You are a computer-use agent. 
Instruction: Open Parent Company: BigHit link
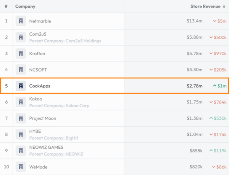[56, 138]
